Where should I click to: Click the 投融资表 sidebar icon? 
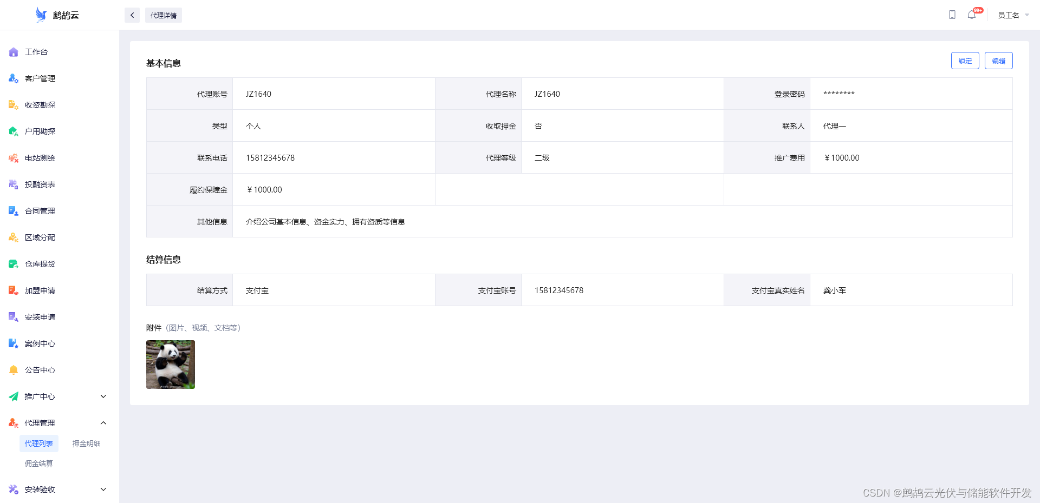(14, 184)
